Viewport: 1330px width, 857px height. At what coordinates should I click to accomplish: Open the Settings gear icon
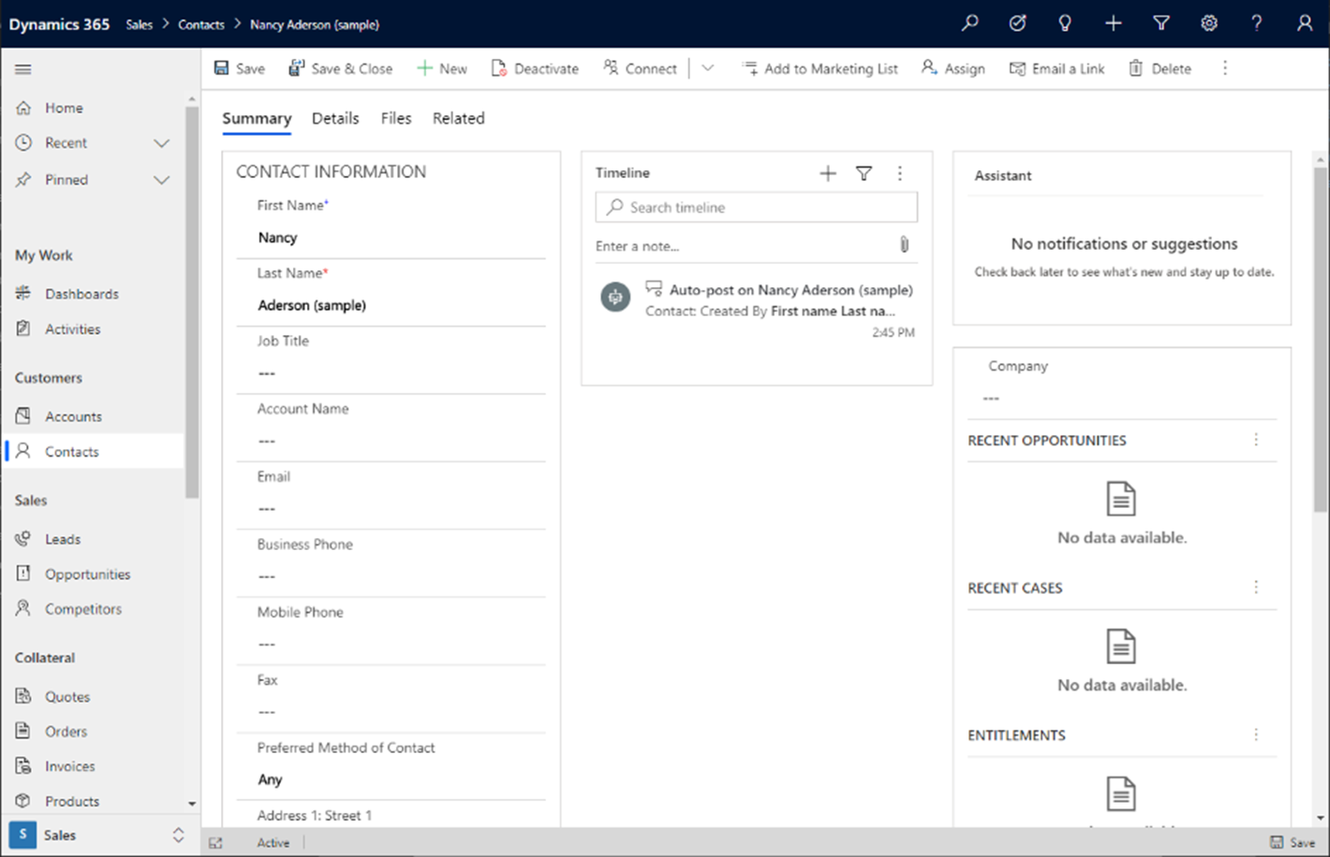click(1209, 22)
